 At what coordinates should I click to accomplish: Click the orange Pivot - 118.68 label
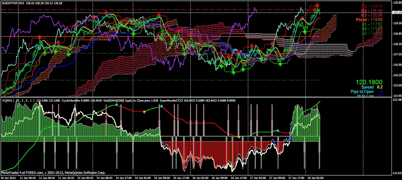click(369, 20)
